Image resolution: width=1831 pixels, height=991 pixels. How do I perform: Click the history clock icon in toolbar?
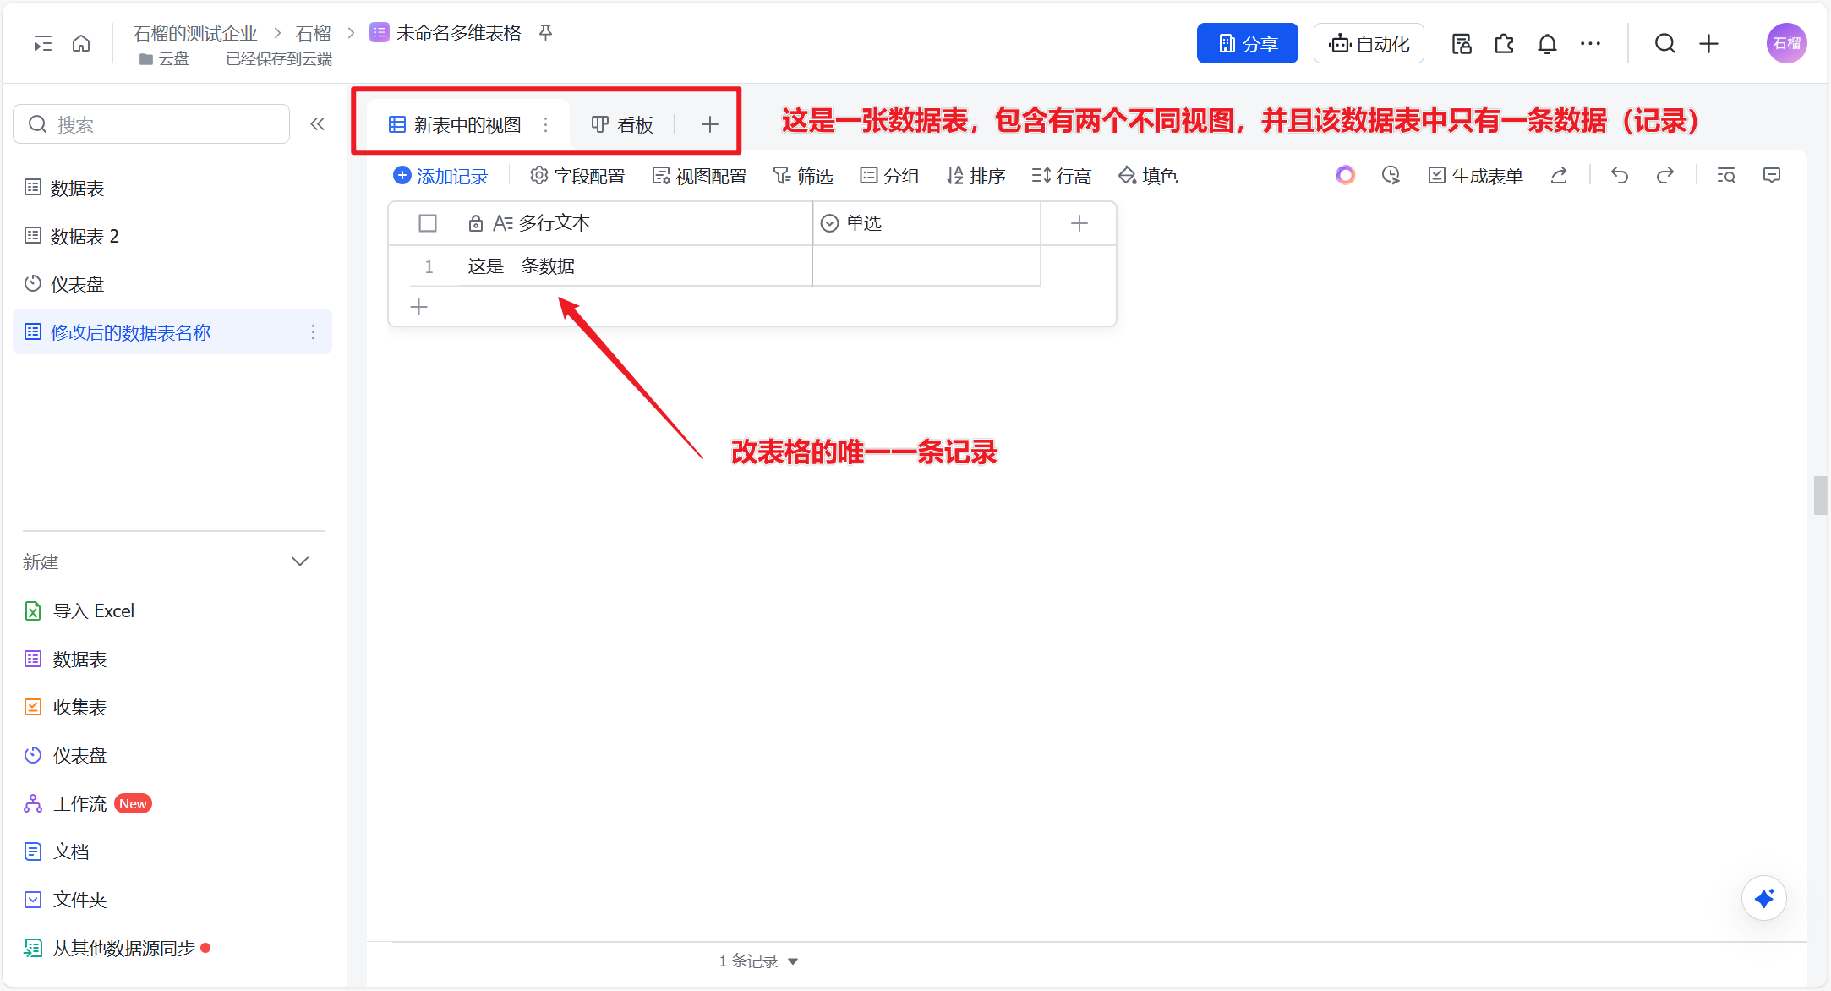pos(1391,175)
